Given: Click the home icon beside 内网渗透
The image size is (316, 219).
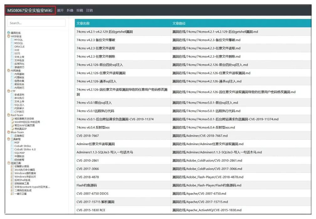Looking at the screenshot, I should point(9,70).
